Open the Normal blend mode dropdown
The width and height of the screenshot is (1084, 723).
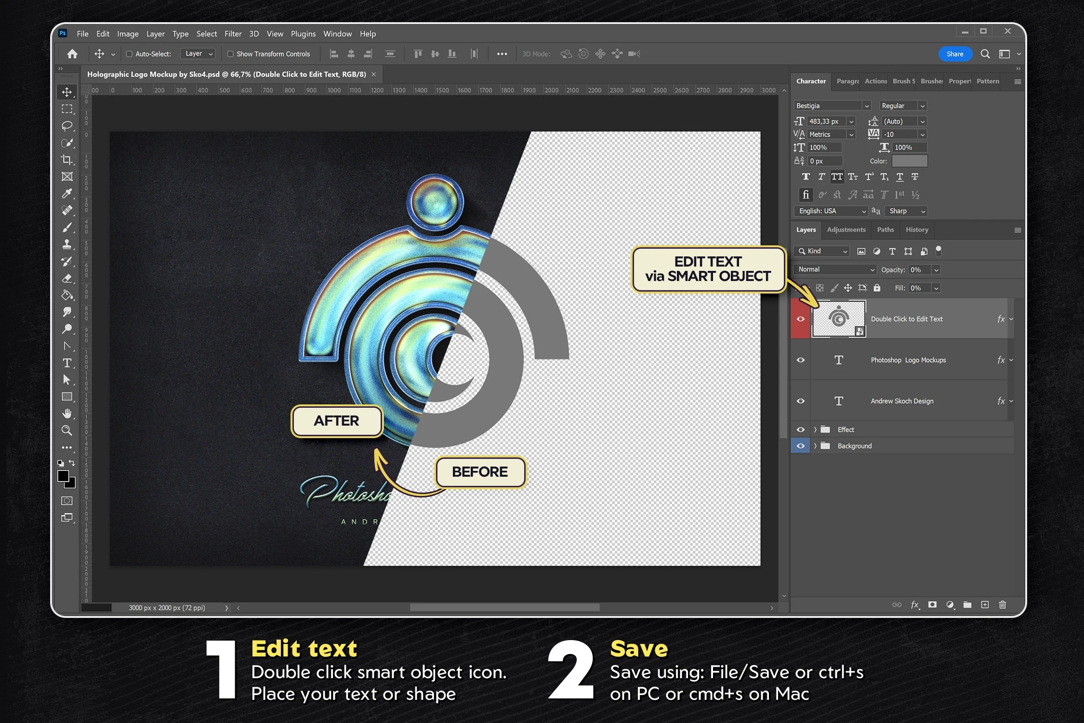pyautogui.click(x=835, y=269)
